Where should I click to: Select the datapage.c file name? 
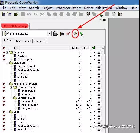25,59
